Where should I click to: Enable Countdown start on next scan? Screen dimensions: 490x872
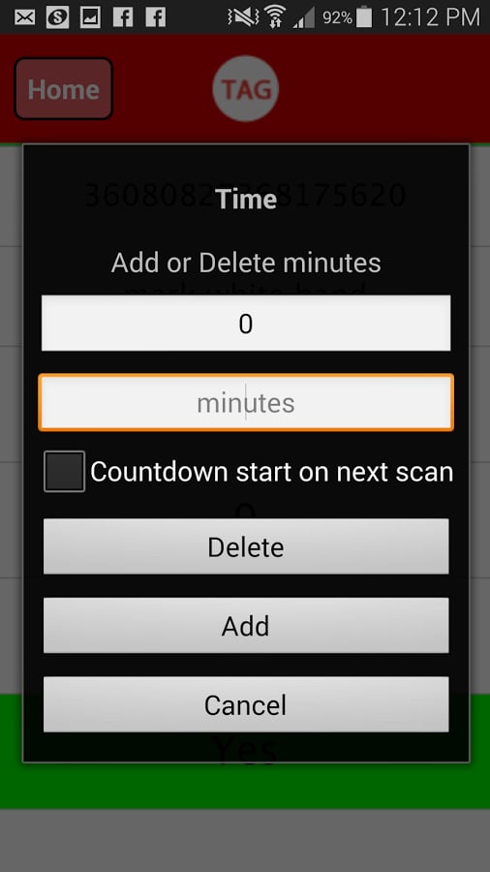[65, 472]
